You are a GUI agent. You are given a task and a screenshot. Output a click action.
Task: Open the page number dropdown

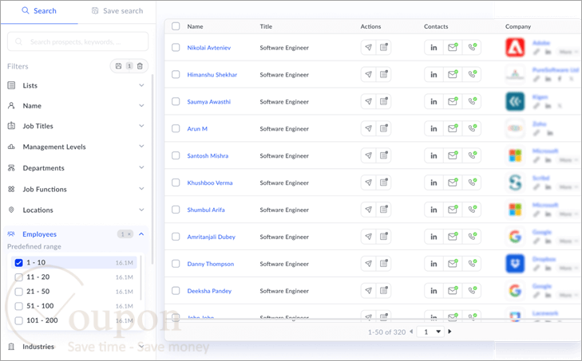pos(431,332)
